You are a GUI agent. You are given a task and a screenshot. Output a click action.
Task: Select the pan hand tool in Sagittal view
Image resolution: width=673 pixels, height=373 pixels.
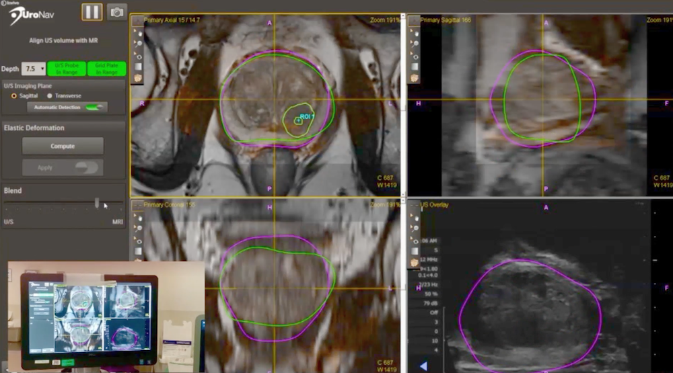416,33
